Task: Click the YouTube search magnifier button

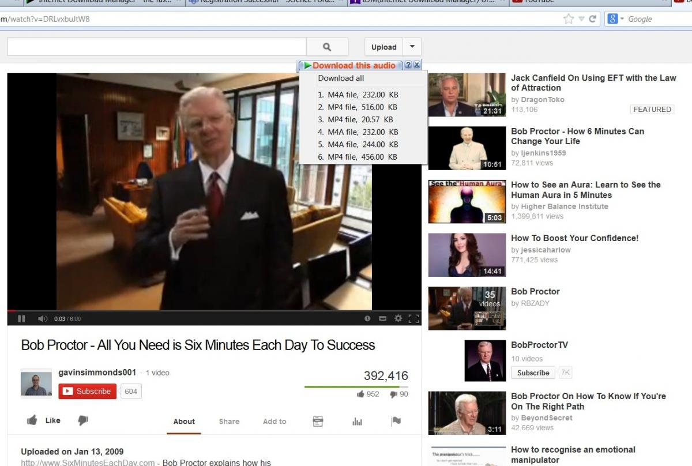Action: pyautogui.click(x=327, y=47)
